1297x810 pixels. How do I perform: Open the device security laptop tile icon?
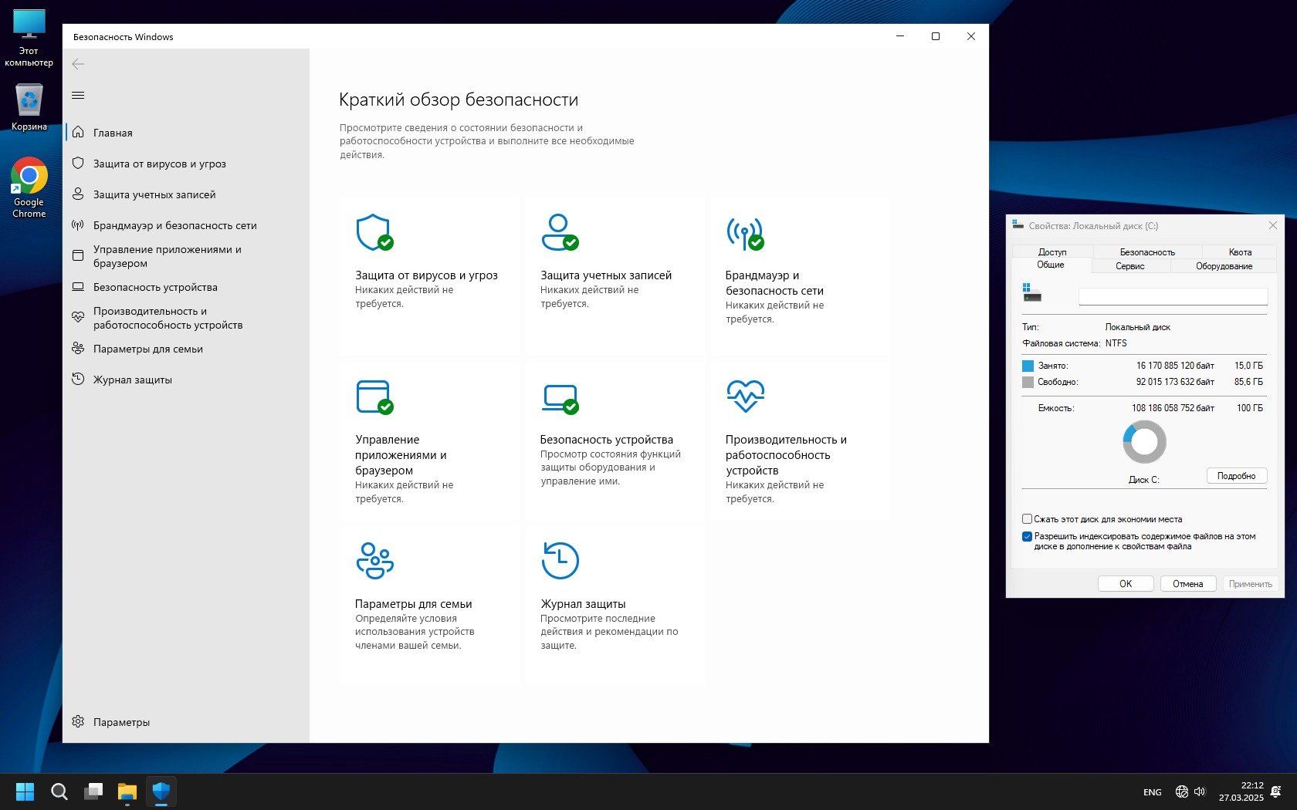point(559,397)
